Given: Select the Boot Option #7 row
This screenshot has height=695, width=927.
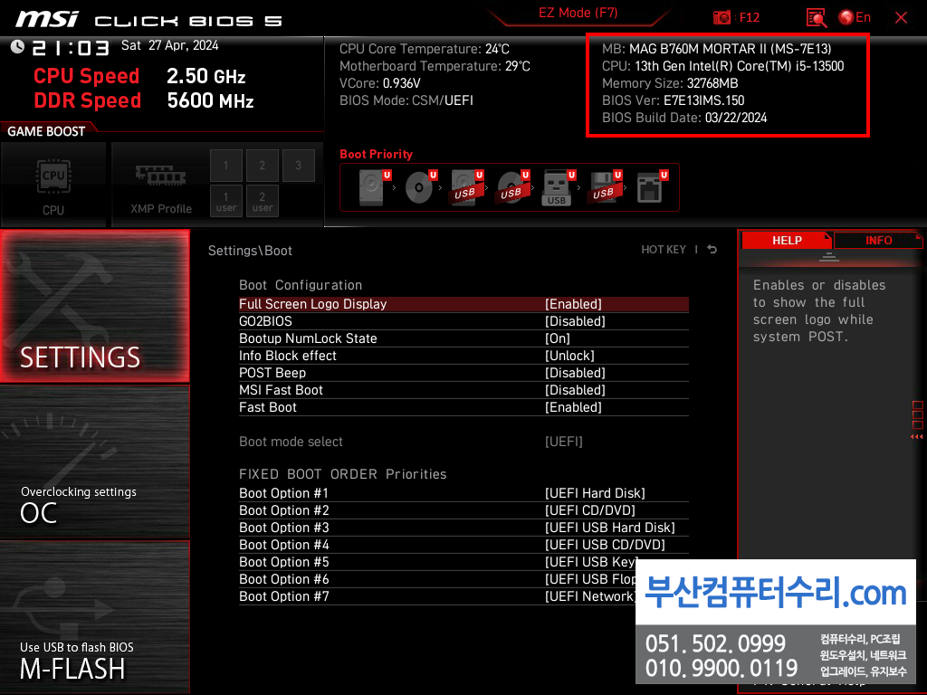Looking at the screenshot, I should [437, 596].
